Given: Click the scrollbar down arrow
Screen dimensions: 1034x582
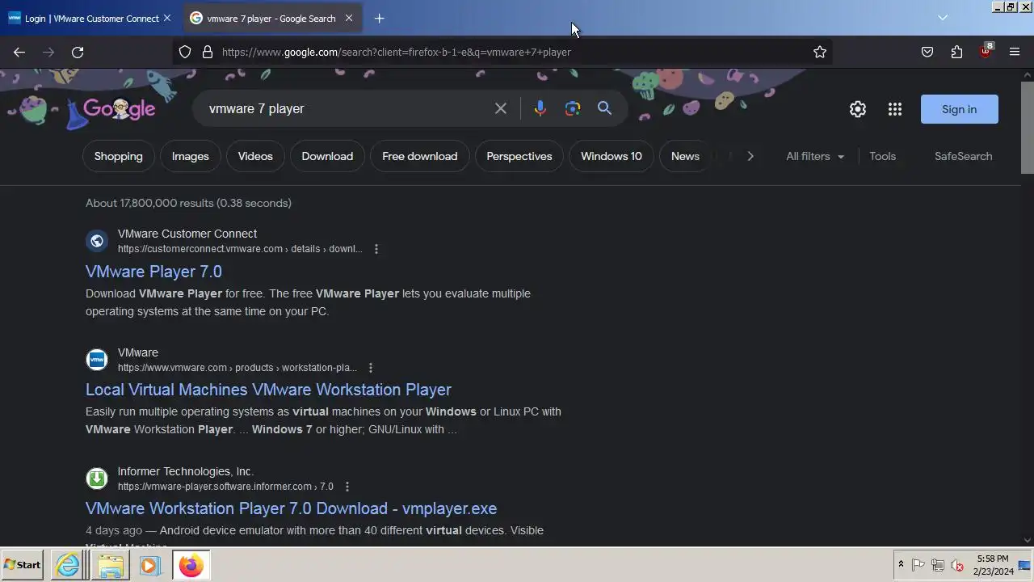Looking at the screenshot, I should pos(1028,540).
